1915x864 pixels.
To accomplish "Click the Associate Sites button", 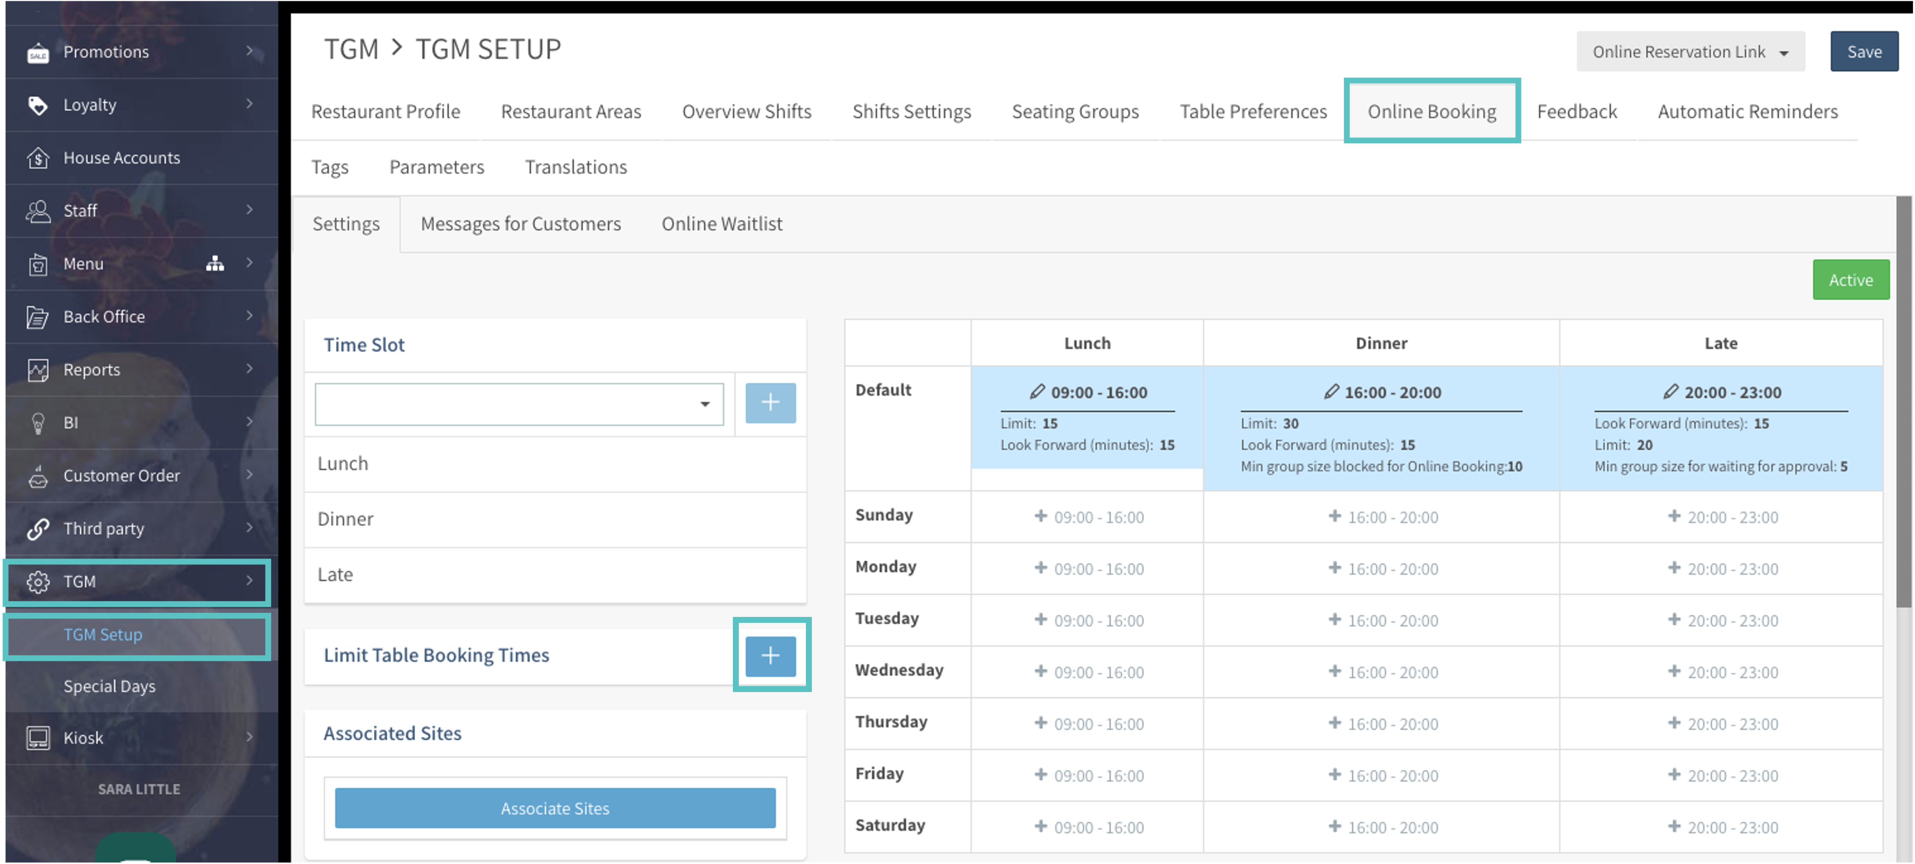I will point(555,808).
